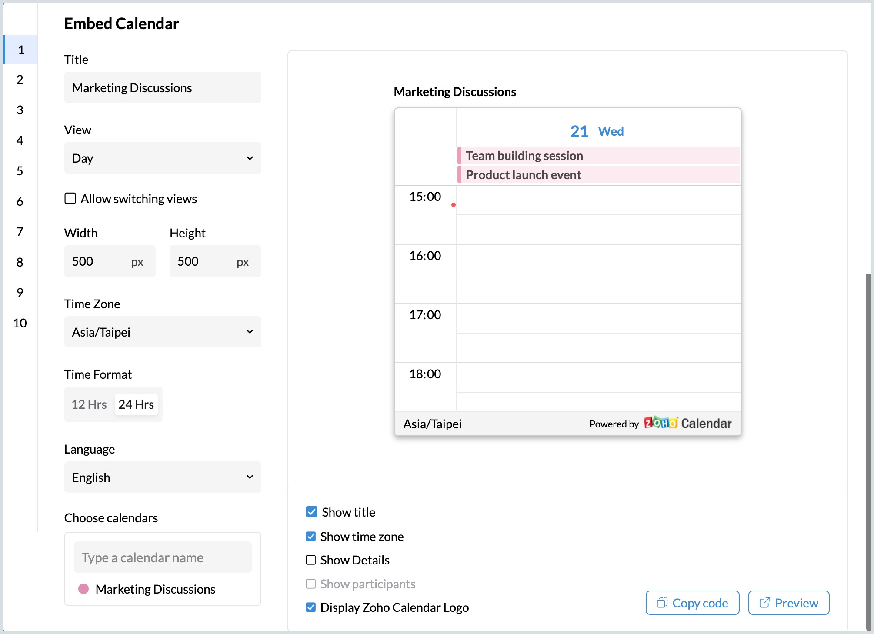
Task: Click the pink Marketing Discussions calendar color dot
Action: pyautogui.click(x=83, y=589)
